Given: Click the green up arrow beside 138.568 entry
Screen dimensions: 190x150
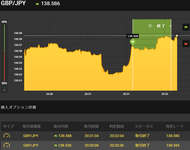Looking at the screenshot, I should pyautogui.click(x=56, y=136).
